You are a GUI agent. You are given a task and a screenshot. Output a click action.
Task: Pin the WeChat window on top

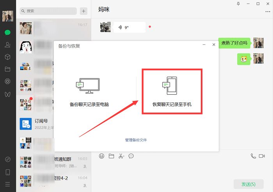[238, 4]
